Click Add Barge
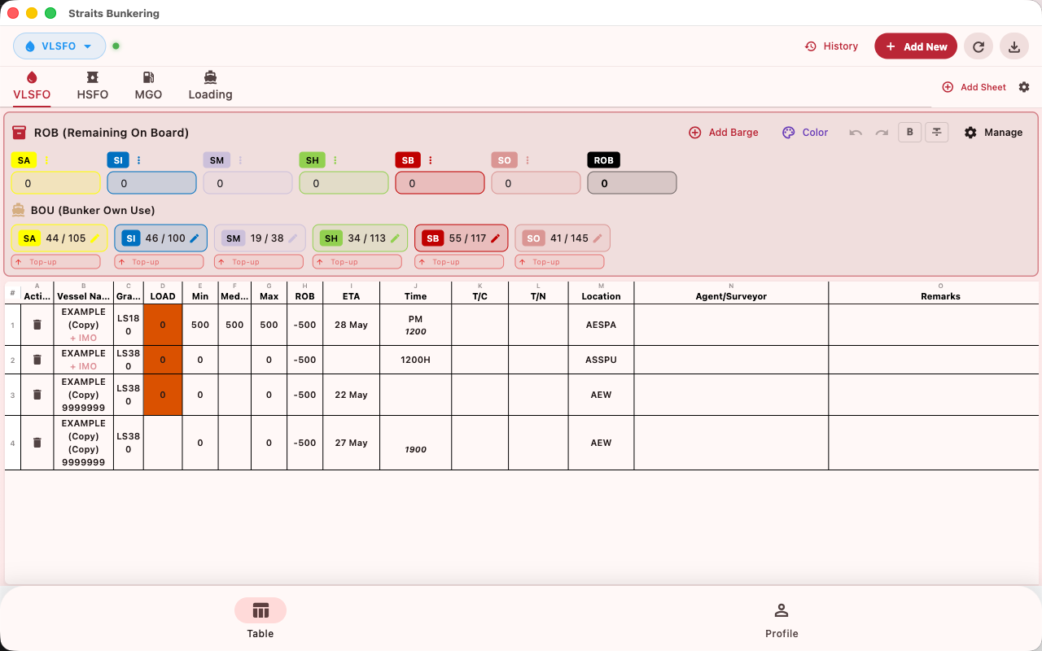Image resolution: width=1042 pixels, height=651 pixels. [724, 133]
